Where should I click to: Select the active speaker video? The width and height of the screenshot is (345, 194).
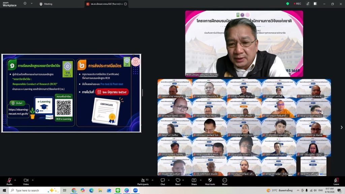point(244,44)
